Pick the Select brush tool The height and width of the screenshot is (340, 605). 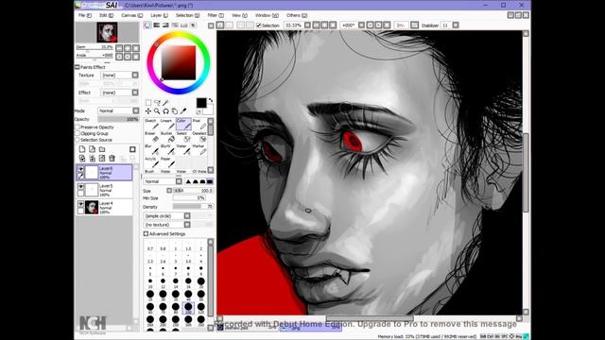tap(182, 137)
